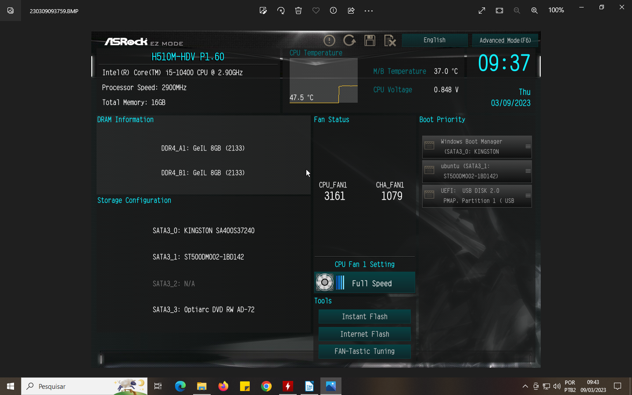Enter full screen with the diagonal arrows icon
The image size is (632, 395).
(x=482, y=11)
